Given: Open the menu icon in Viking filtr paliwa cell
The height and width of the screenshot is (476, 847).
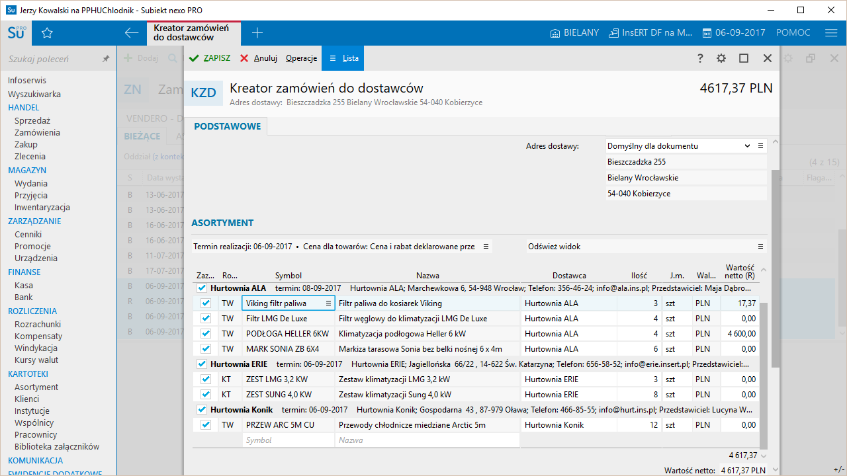Looking at the screenshot, I should click(x=328, y=303).
